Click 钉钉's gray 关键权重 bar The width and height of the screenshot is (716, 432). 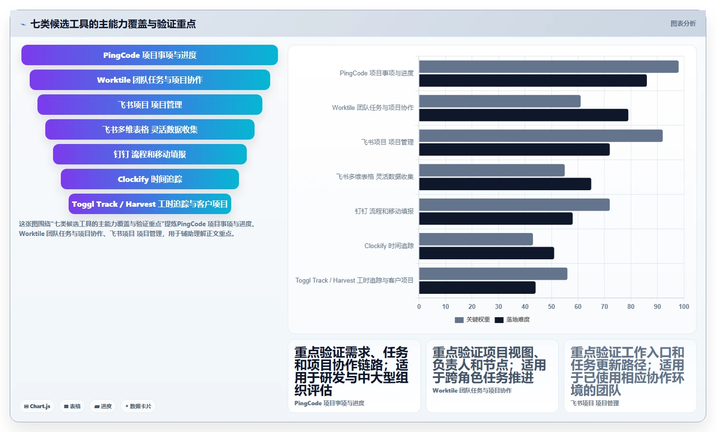click(514, 205)
